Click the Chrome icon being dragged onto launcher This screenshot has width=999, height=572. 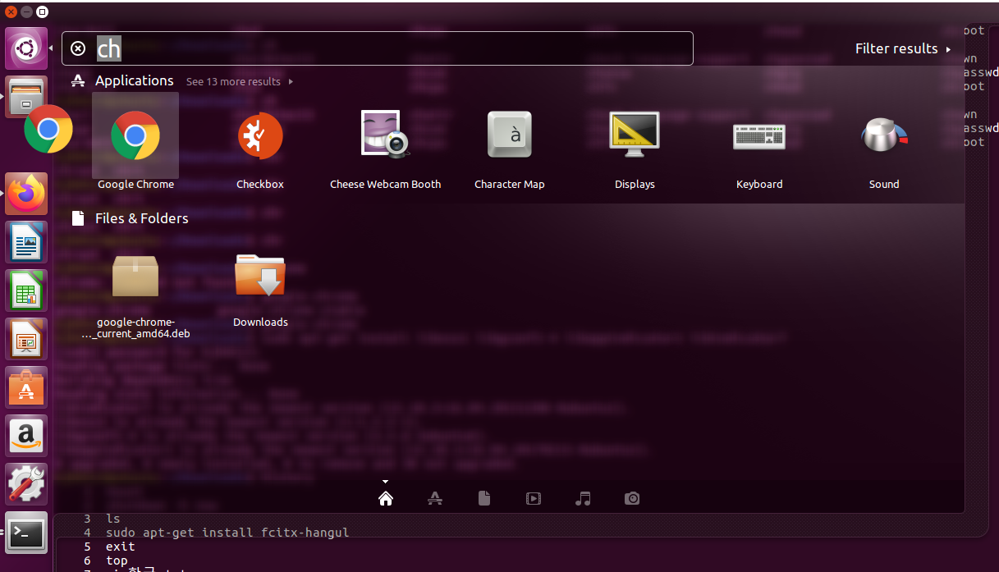click(48, 129)
